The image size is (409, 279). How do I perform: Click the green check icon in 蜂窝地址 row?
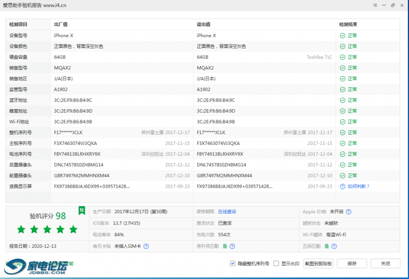tap(343, 111)
